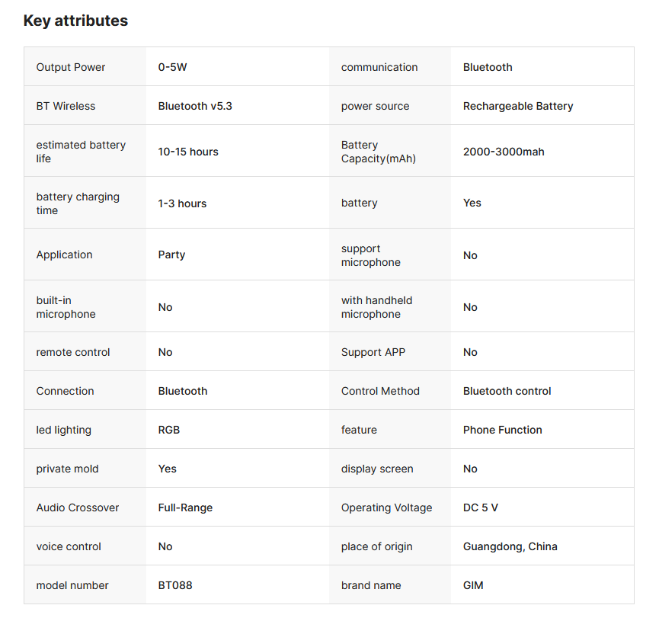Screen dimensions: 659x618
Task: Click the Output Power label cell
Action: [71, 67]
